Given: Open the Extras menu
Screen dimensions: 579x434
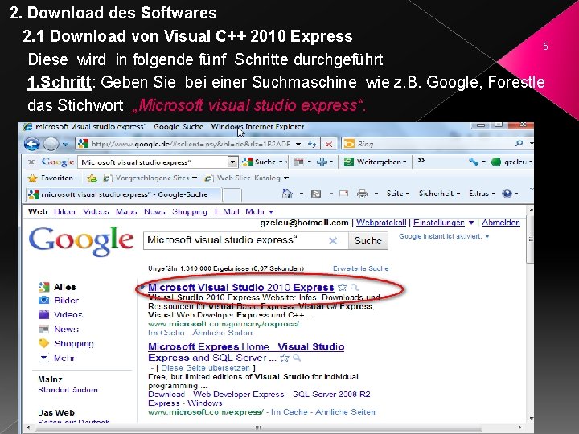Looking at the screenshot, I should point(482,194).
